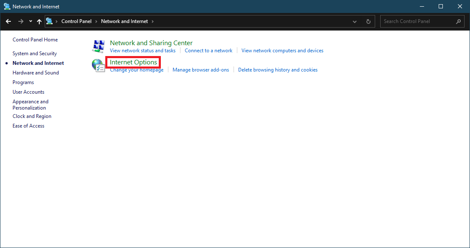The image size is (470, 248).
Task: Click the search magnifier icon
Action: point(457,21)
